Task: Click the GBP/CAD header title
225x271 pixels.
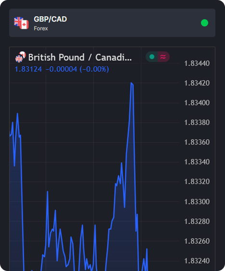Action: [x=50, y=19]
